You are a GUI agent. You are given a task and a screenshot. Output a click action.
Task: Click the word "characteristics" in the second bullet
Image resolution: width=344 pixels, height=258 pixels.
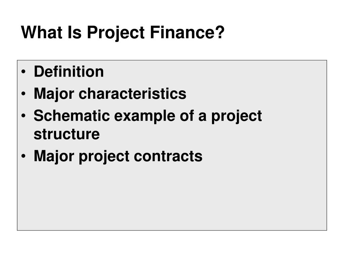[x=132, y=94]
